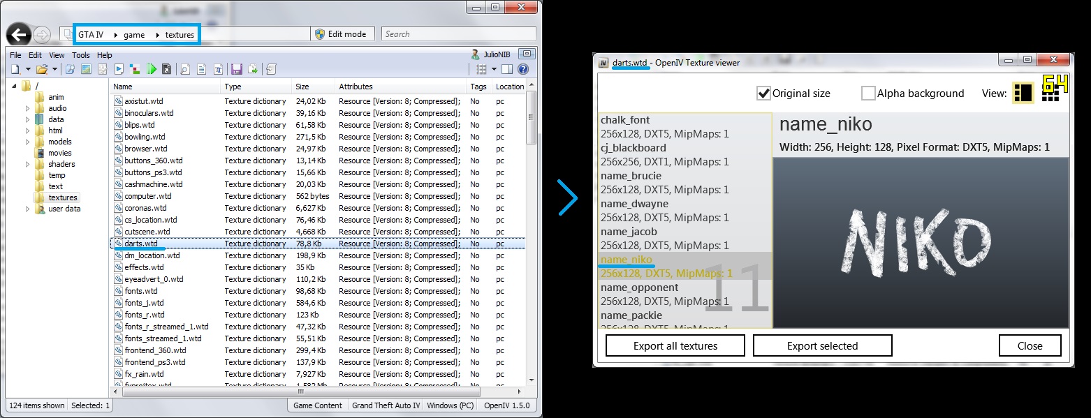
Task: Click the Forward navigation arrow
Action: pos(41,34)
